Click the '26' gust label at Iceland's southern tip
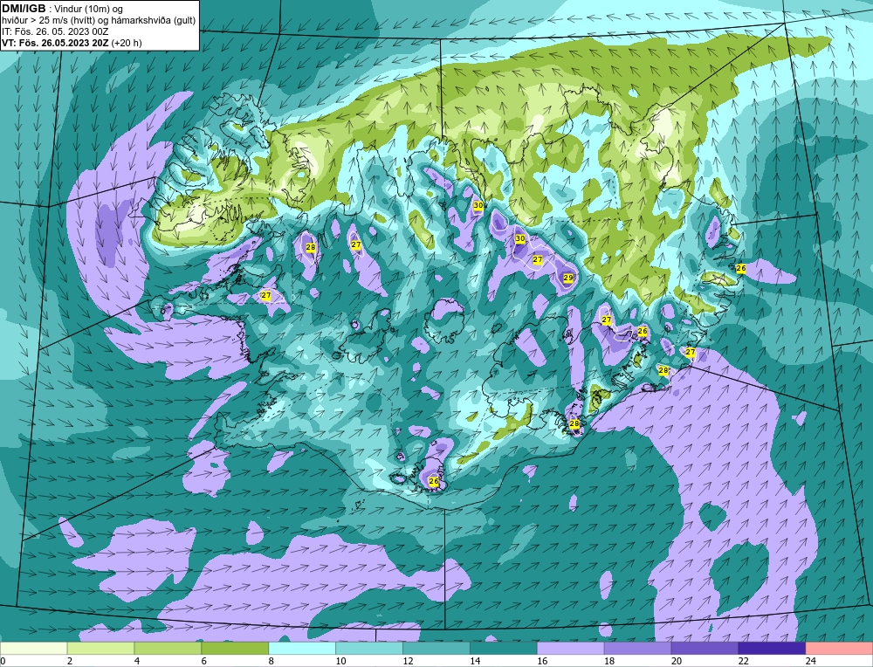The height and width of the screenshot is (667, 873). [x=434, y=481]
